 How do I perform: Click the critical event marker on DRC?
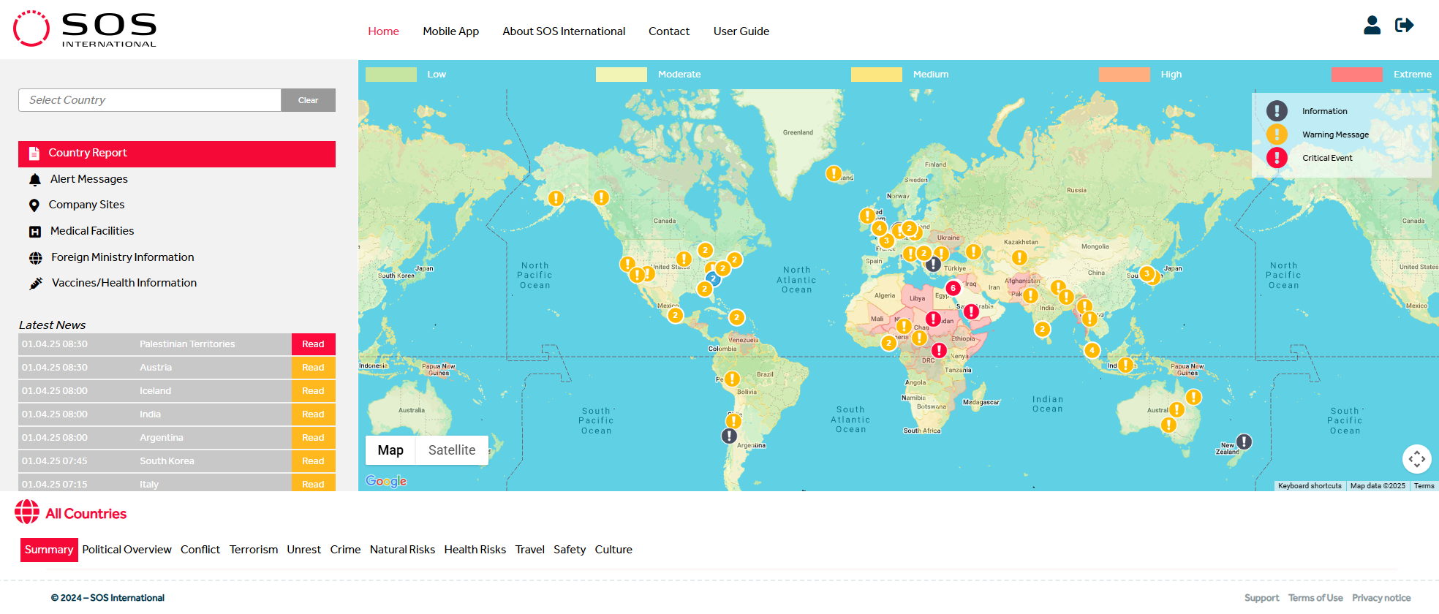point(939,351)
